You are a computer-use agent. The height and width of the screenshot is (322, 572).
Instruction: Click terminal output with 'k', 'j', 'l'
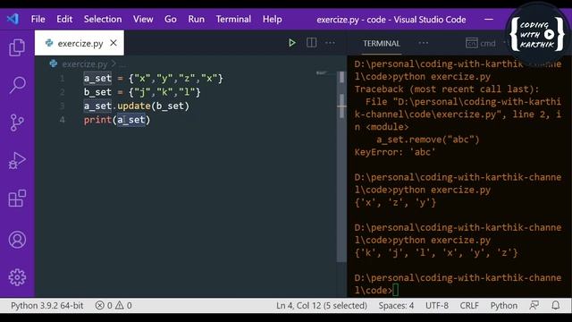(x=436, y=252)
